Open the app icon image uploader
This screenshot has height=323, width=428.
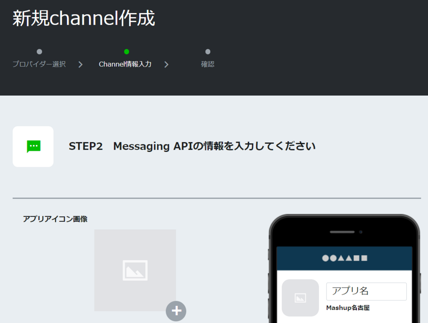pos(176,311)
